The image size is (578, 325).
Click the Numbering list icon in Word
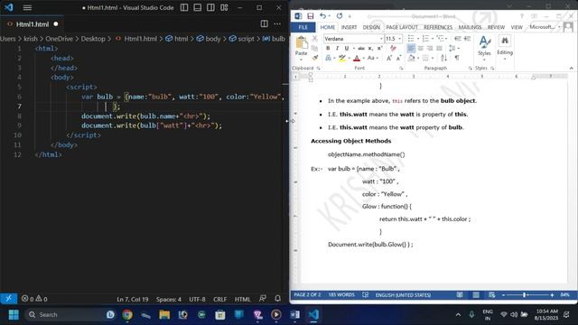[x=425, y=39]
